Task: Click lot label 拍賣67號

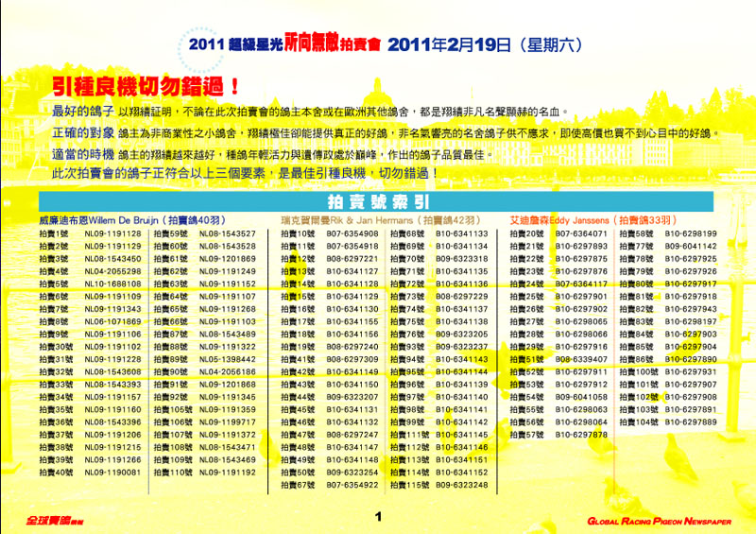Action: click(x=298, y=485)
